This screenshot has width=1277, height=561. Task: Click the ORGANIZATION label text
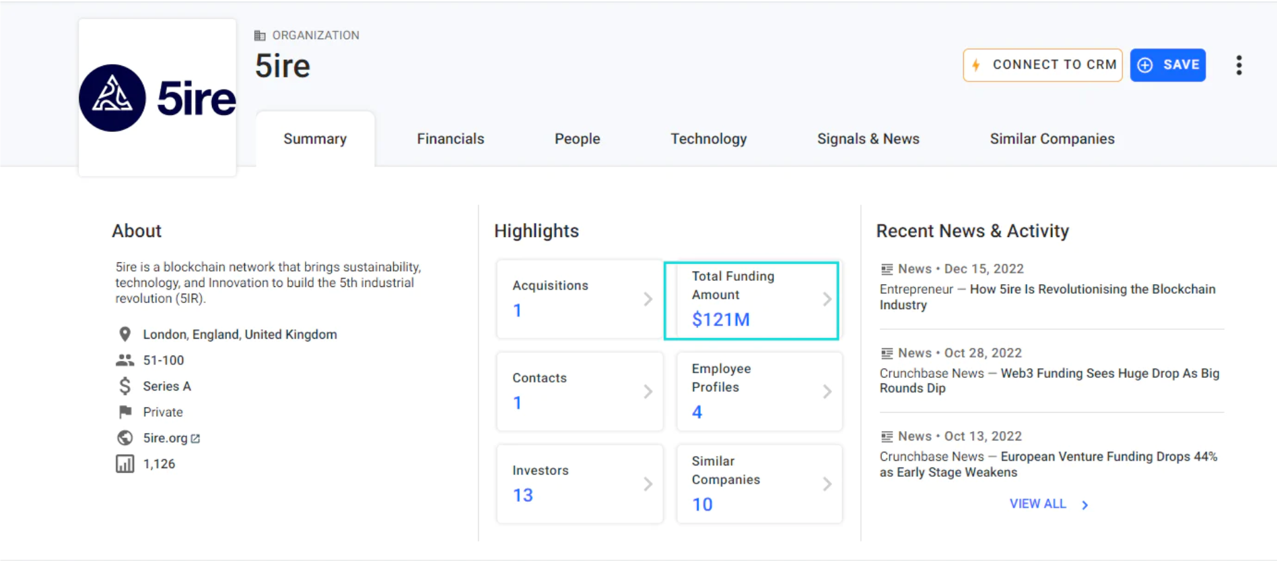coord(316,35)
